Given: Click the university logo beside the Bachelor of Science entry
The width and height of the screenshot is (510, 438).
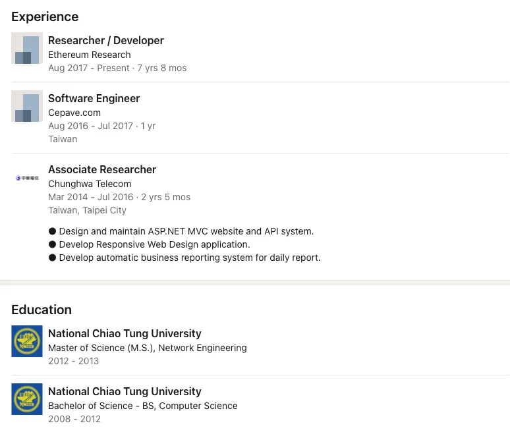Looking at the screenshot, I should tap(27, 399).
